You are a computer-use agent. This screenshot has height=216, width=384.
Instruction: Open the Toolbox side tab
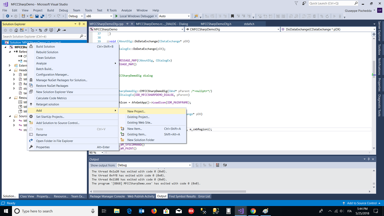click(x=379, y=49)
